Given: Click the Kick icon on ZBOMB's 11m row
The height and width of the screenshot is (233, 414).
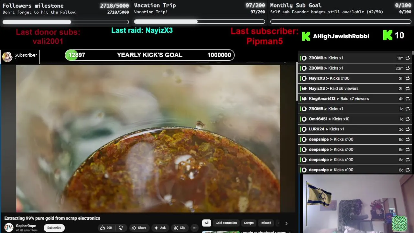Looking at the screenshot, I should [x=304, y=58].
